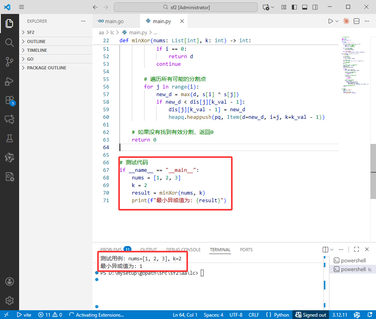Click the editor vertical scrollbar thumb
The height and width of the screenshot is (319, 376).
click(x=373, y=171)
